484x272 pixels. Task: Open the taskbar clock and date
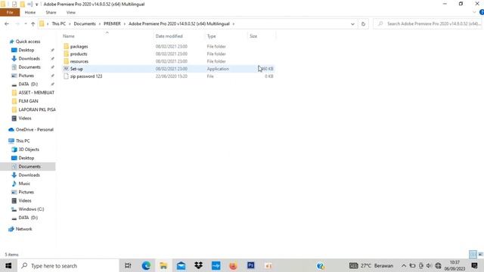coord(455,265)
